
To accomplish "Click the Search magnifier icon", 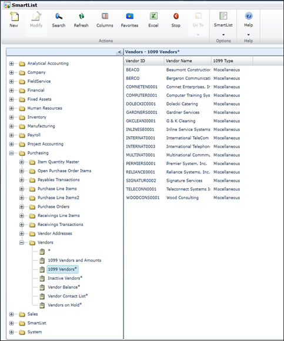I will pyautogui.click(x=59, y=17).
